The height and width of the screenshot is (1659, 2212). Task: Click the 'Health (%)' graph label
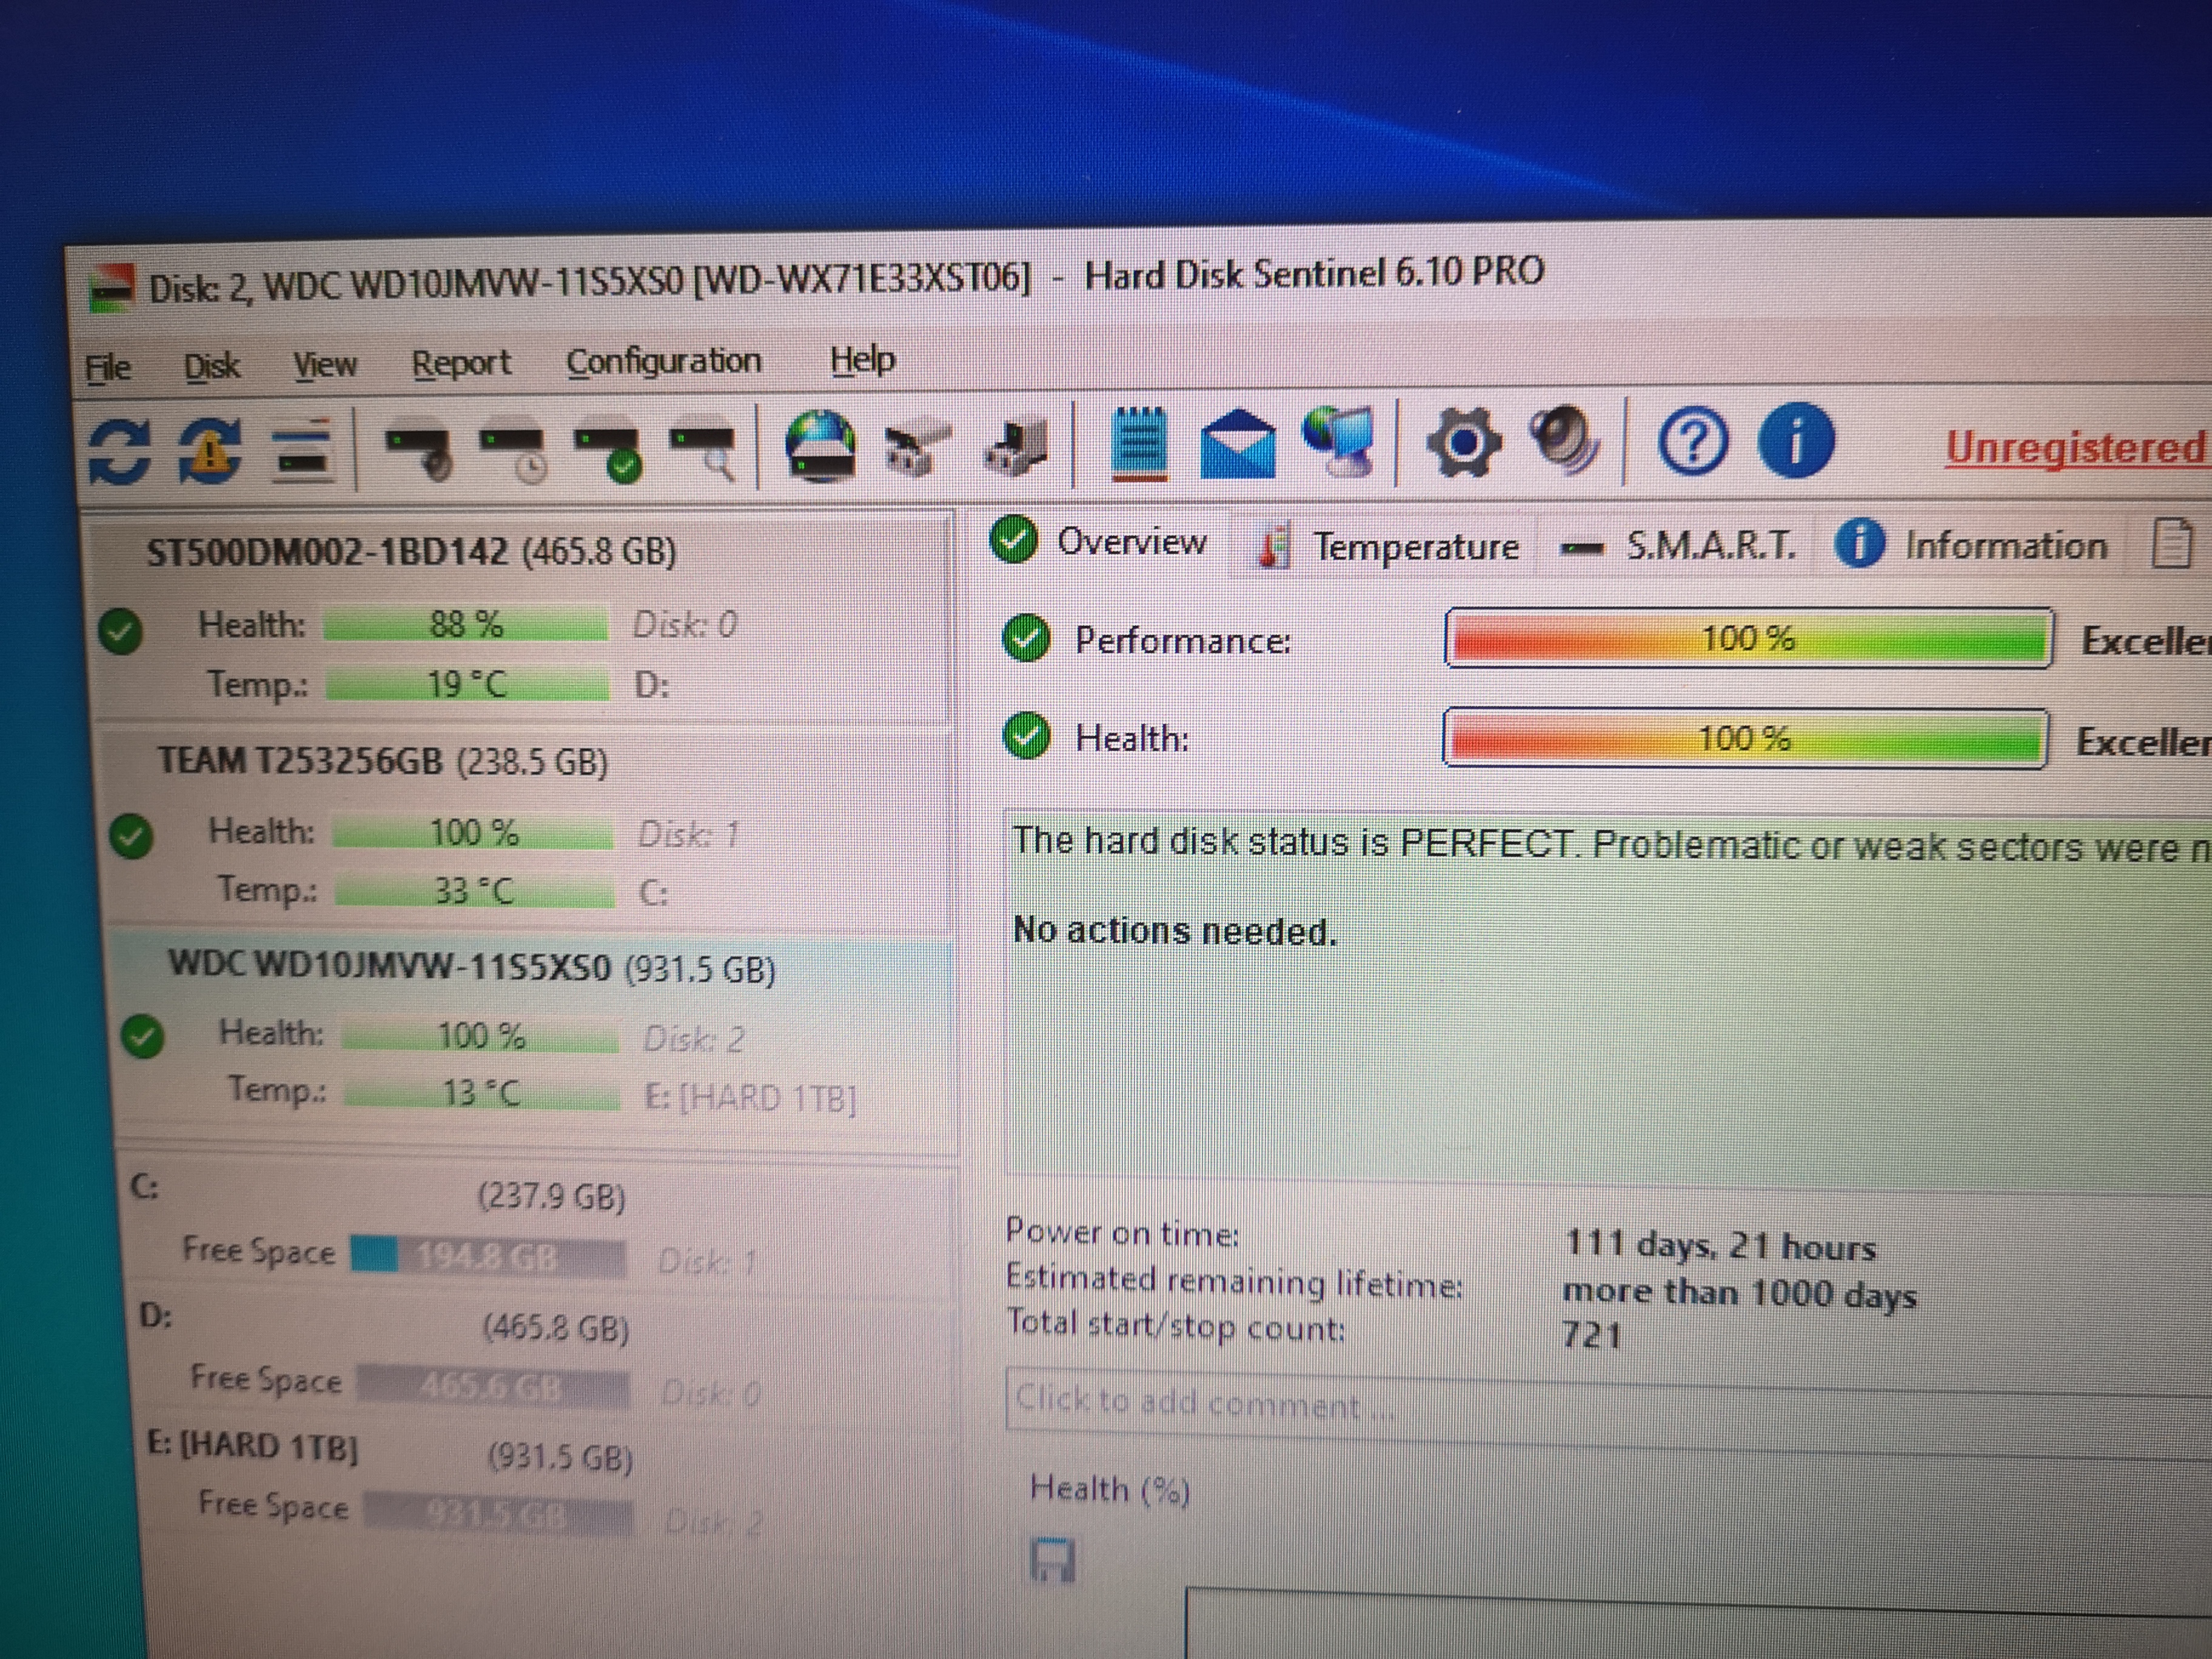tap(1110, 1490)
